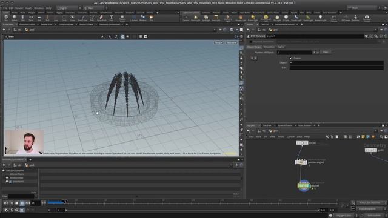
Task: Select the pointwrangle1 node
Action: (x=301, y=162)
